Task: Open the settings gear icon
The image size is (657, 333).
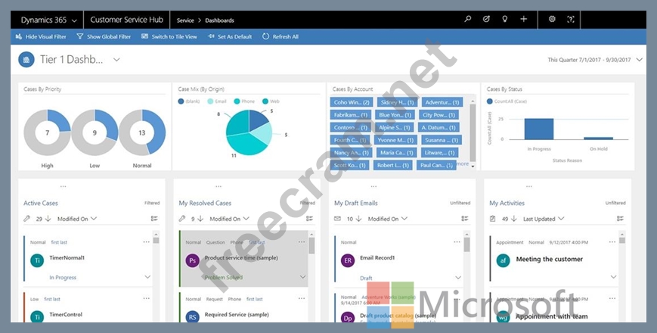Action: pyautogui.click(x=552, y=19)
